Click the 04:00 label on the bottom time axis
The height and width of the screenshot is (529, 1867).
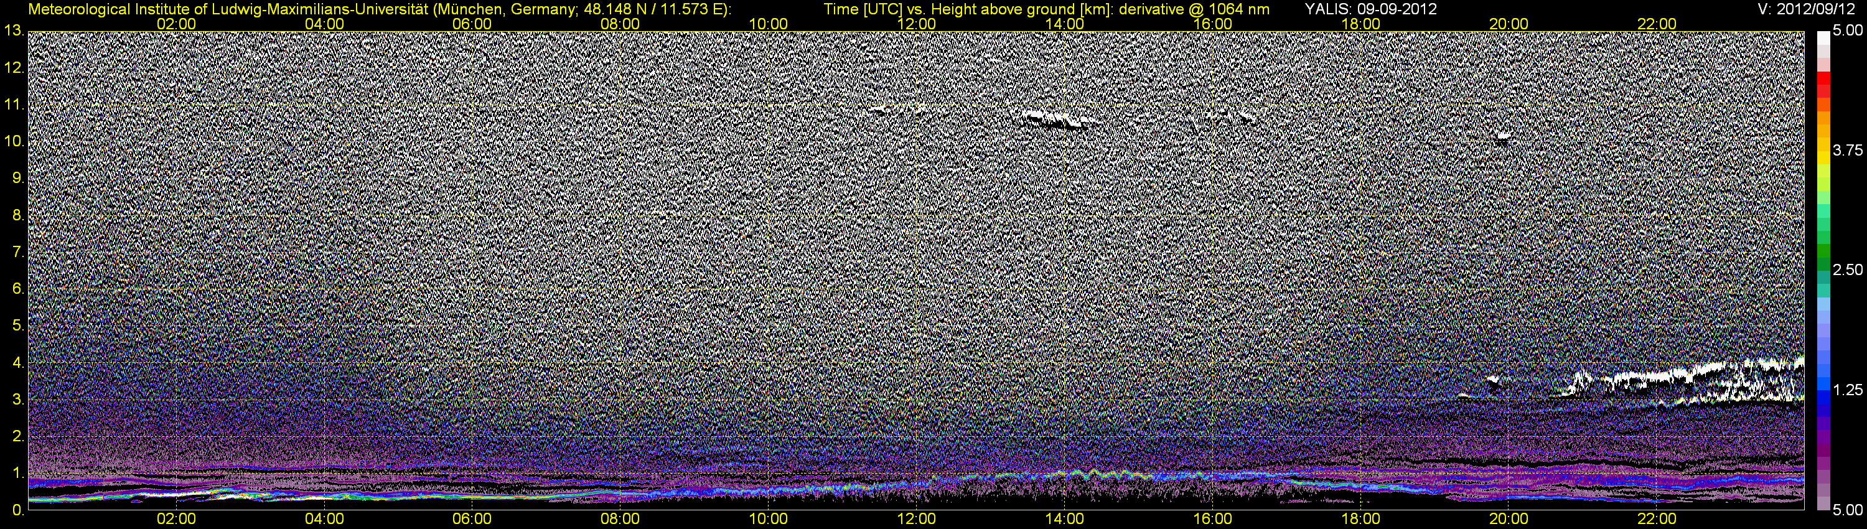coord(324,520)
